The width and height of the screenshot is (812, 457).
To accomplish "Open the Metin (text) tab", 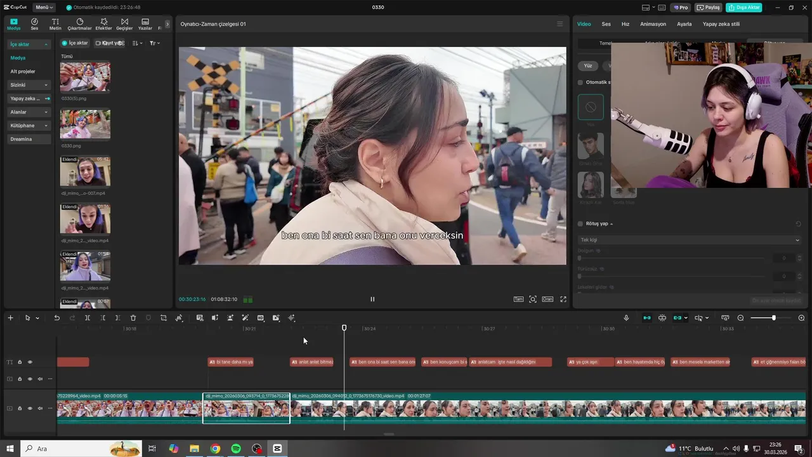I will (55, 24).
